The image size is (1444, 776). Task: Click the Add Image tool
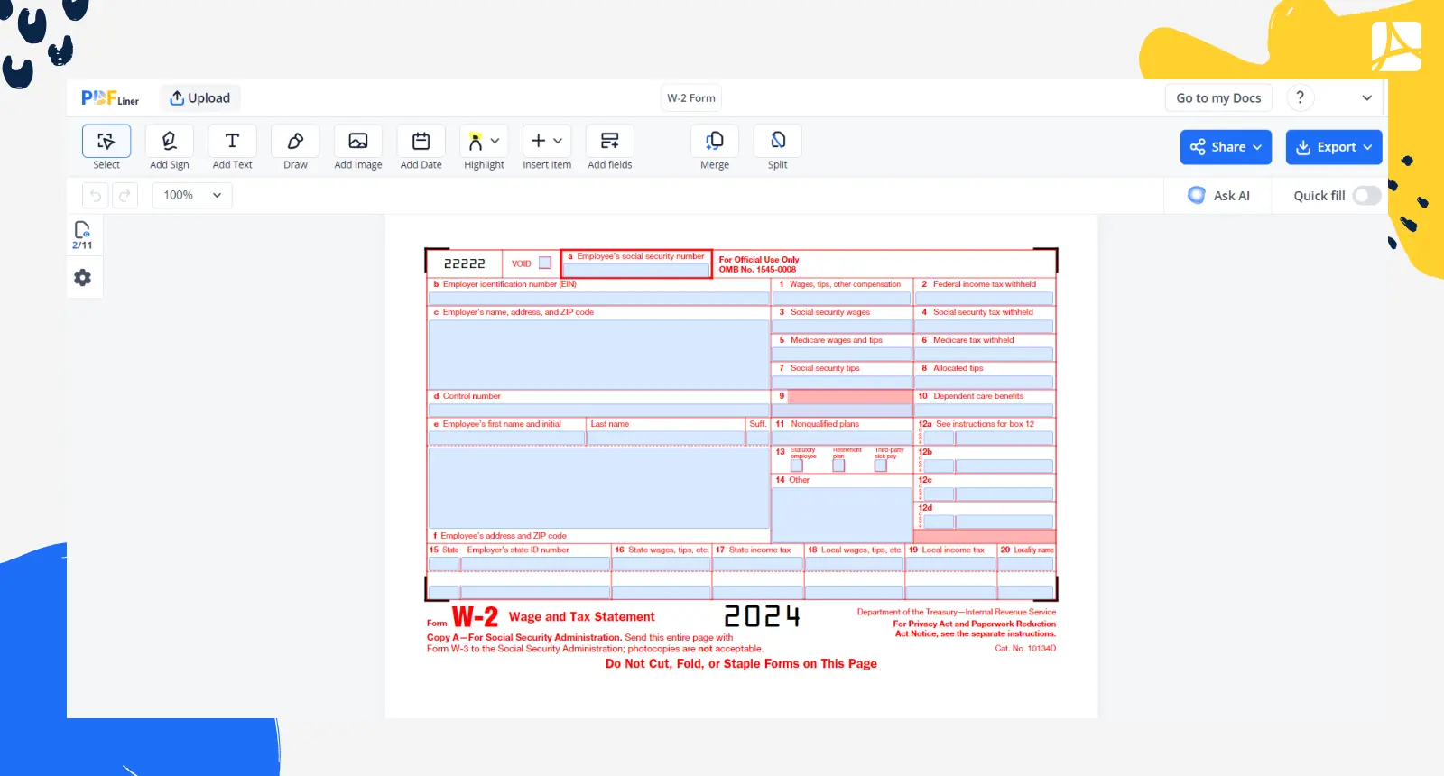357,148
